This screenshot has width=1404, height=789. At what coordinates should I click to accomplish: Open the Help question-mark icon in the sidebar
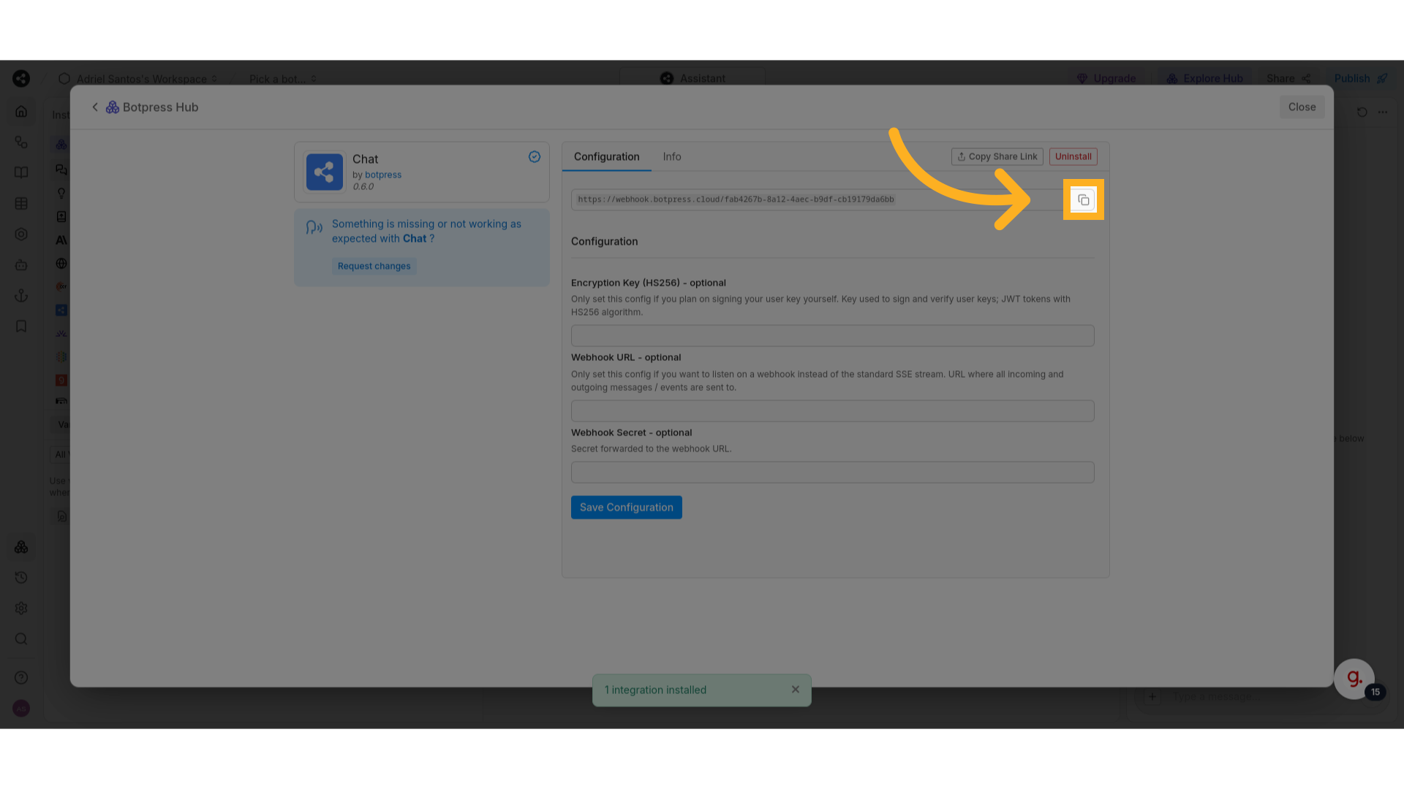pos(21,678)
